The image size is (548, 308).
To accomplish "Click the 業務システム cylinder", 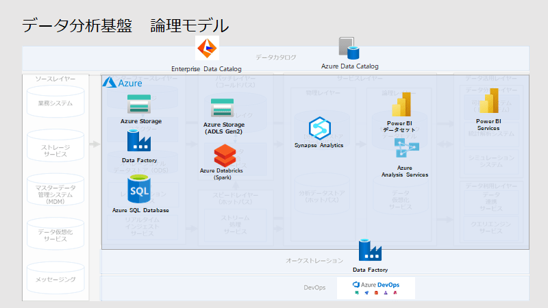I will (x=55, y=101).
